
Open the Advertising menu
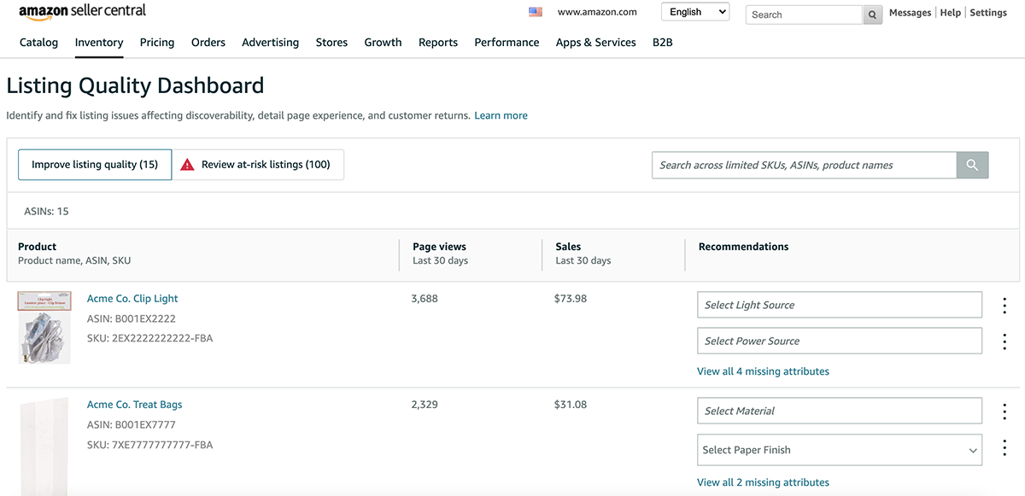coord(270,43)
